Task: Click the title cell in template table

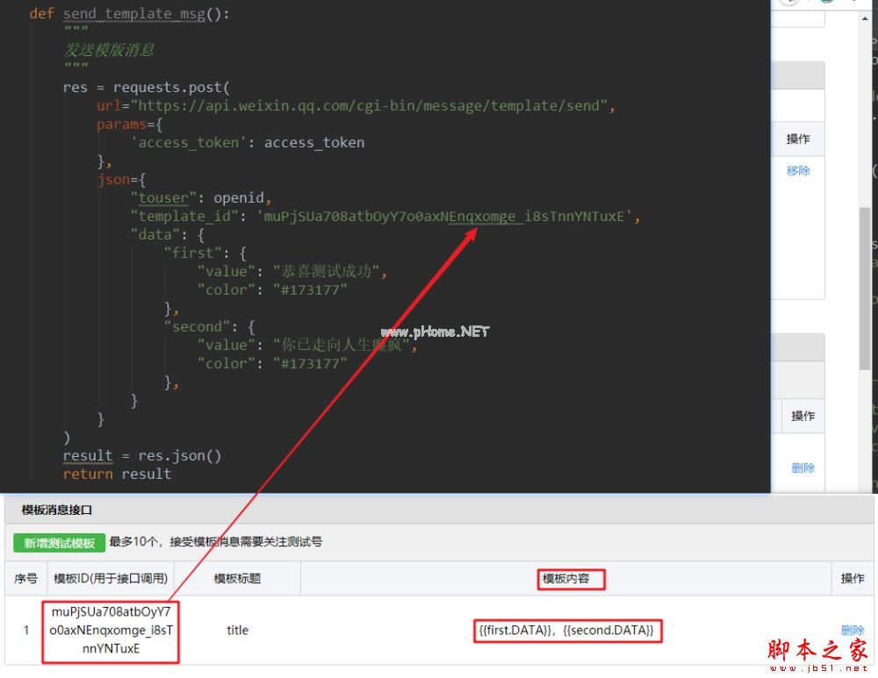Action: [x=237, y=631]
